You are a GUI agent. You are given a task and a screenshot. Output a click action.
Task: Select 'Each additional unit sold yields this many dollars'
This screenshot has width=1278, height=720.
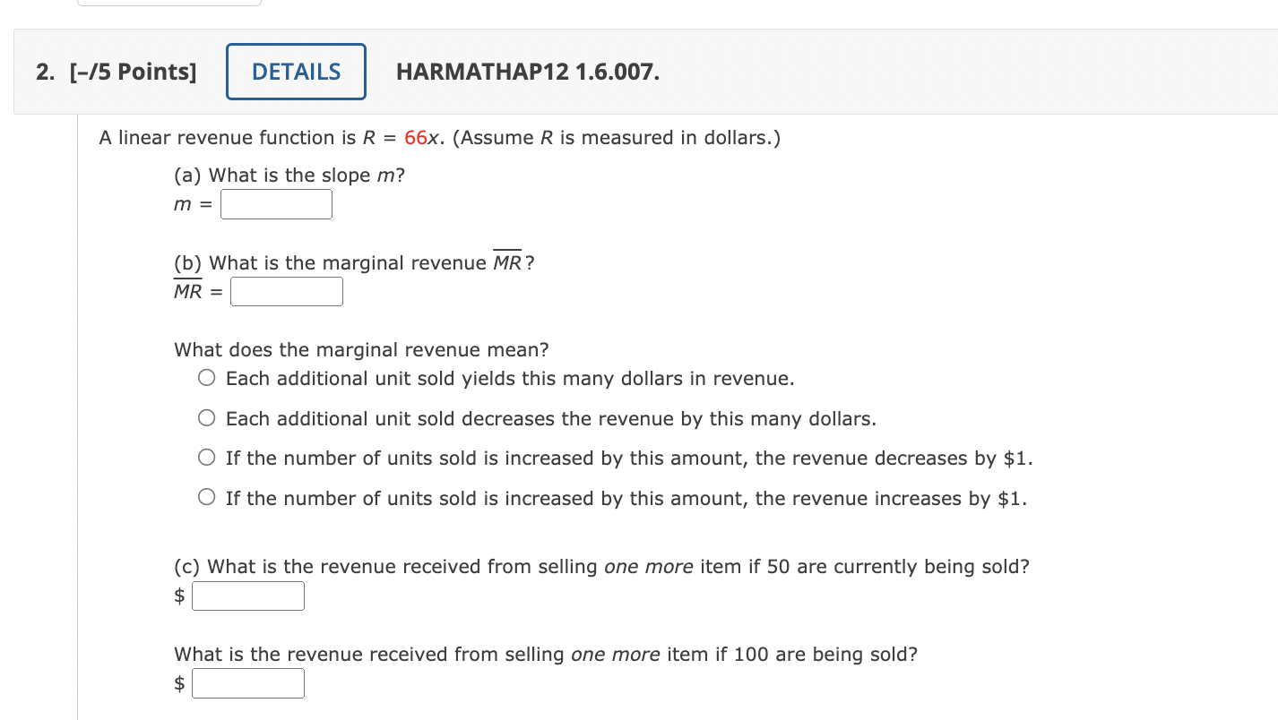(x=206, y=377)
